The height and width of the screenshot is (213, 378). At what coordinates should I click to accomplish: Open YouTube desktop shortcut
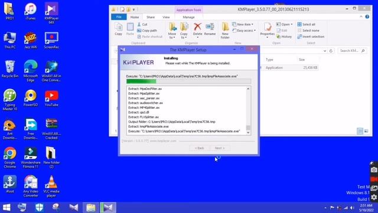(x=51, y=98)
